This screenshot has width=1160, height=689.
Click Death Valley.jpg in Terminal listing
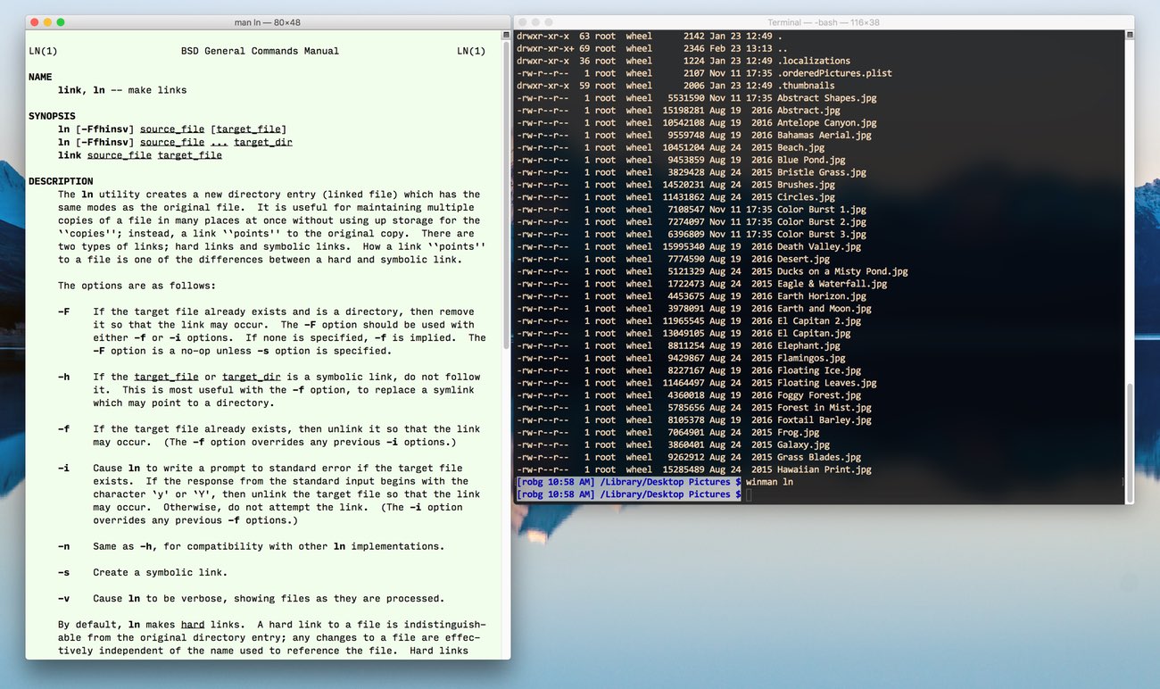tap(819, 247)
